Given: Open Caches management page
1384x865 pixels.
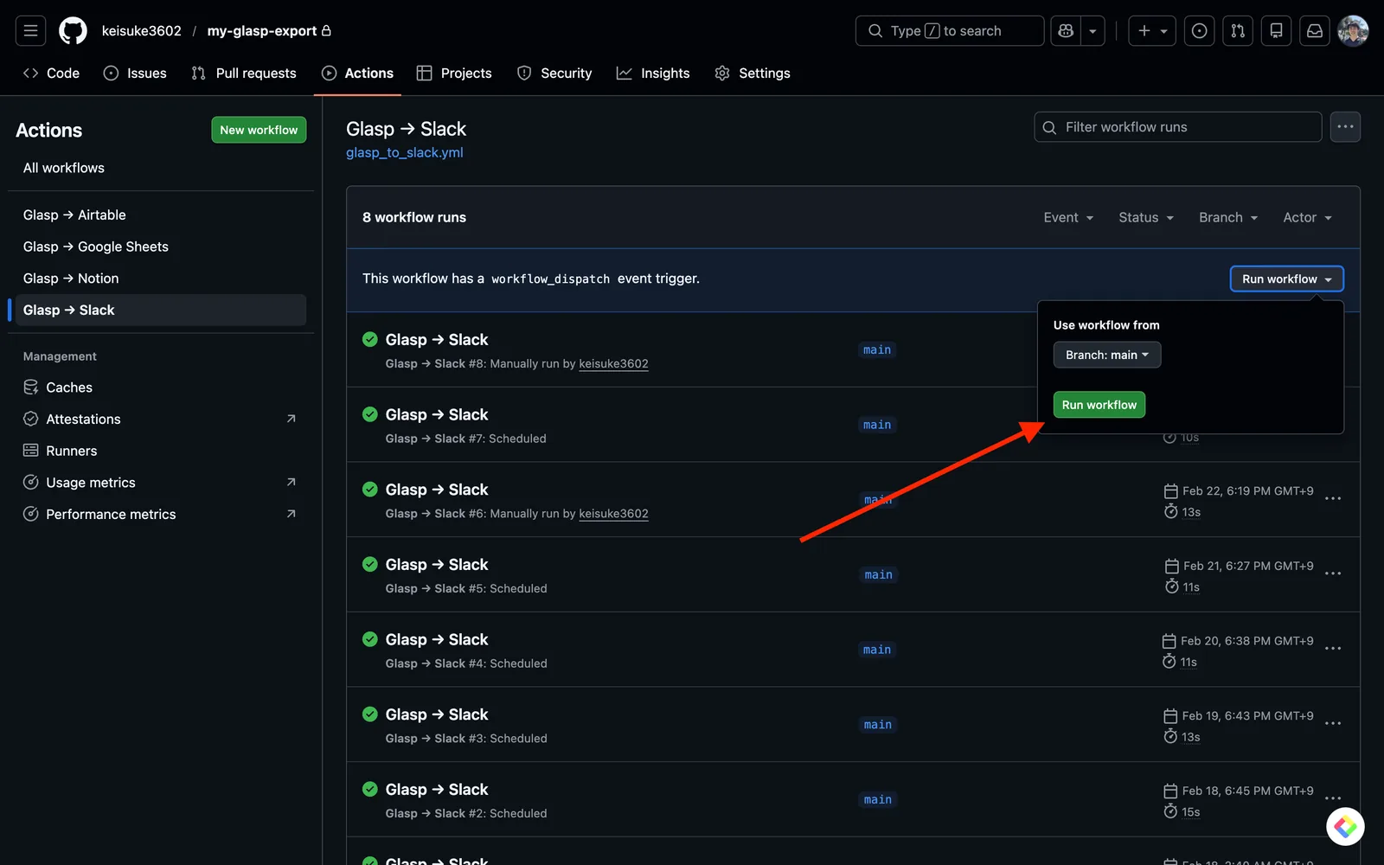Looking at the screenshot, I should coord(161,388).
